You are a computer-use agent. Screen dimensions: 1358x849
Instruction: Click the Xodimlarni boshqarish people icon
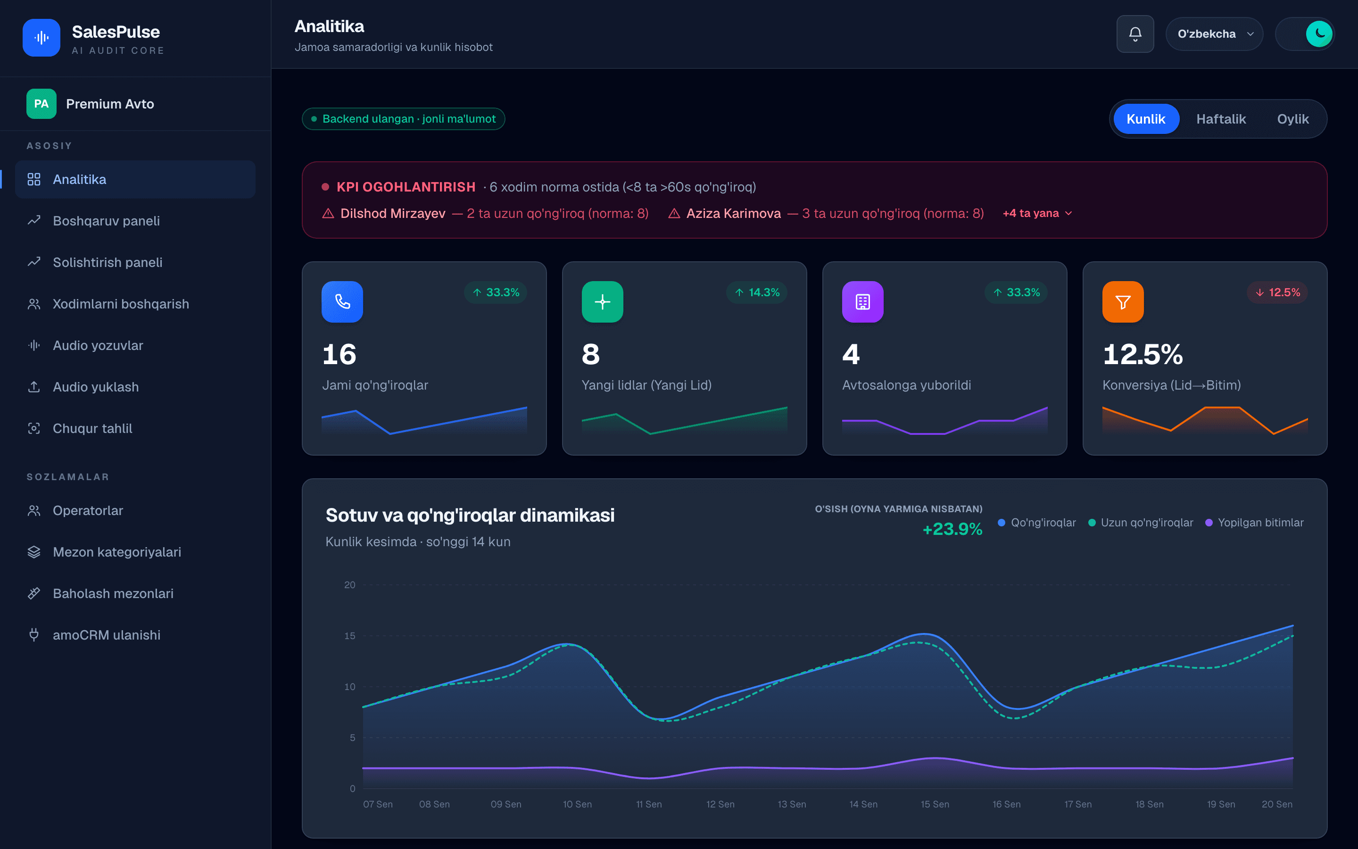pyautogui.click(x=33, y=304)
